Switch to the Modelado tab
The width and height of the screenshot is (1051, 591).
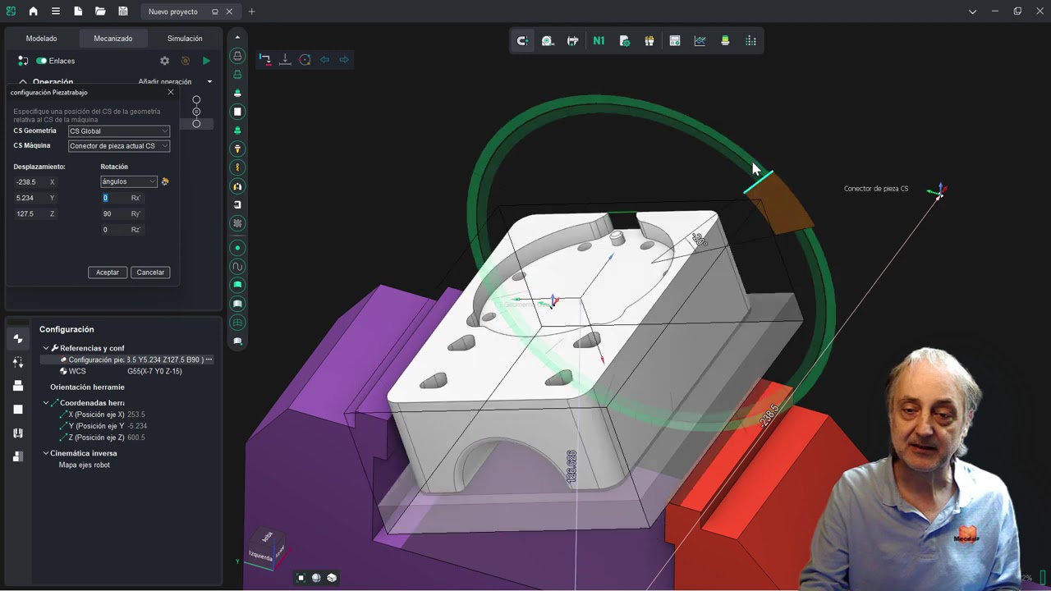(x=41, y=39)
